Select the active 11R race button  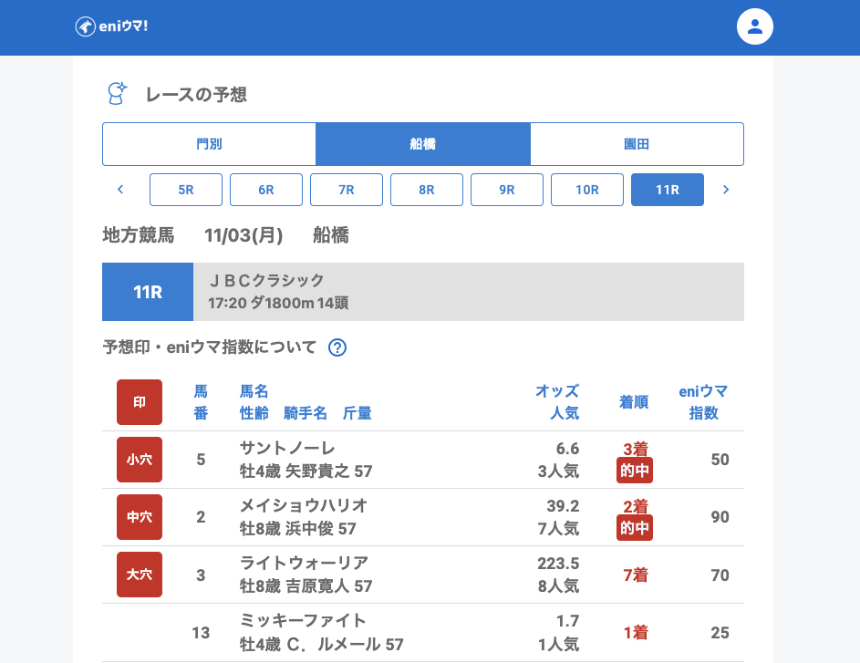[668, 190]
